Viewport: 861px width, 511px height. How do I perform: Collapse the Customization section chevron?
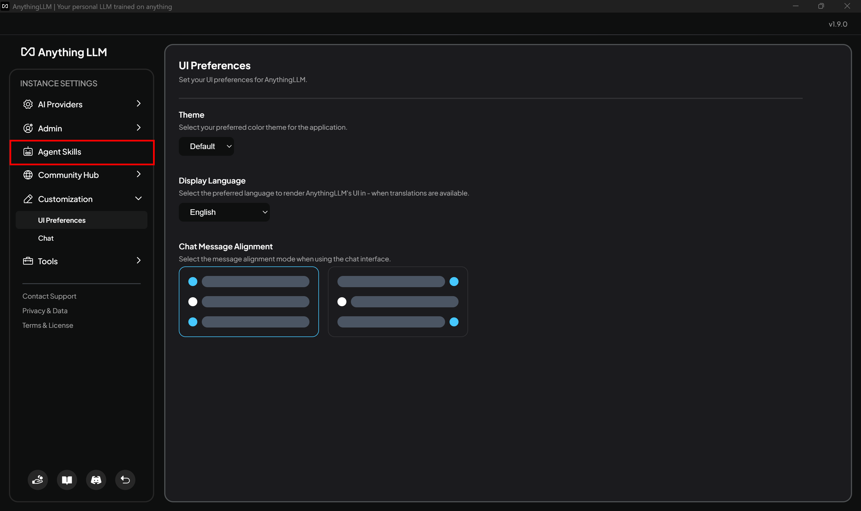tap(138, 198)
